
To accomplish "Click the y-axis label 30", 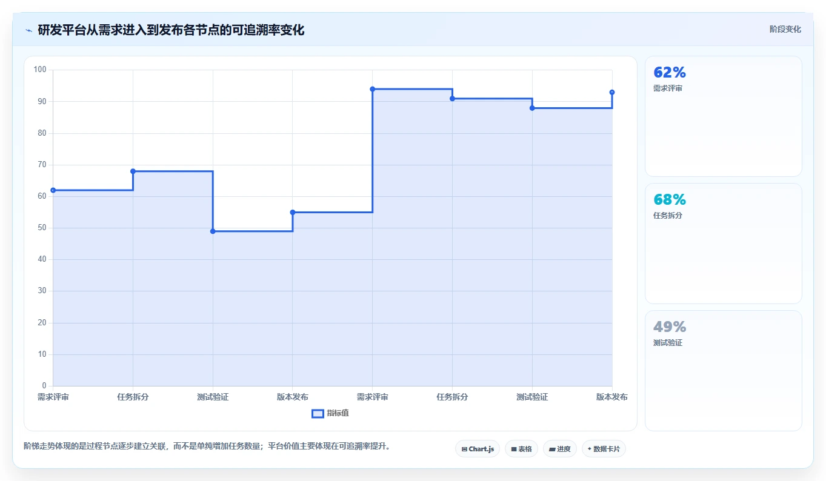I will (x=42, y=291).
